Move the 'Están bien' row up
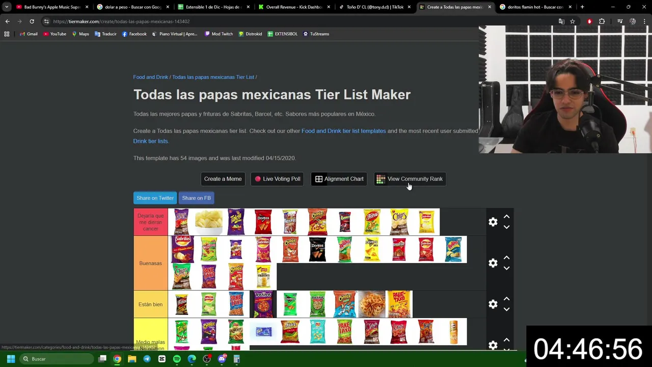Image resolution: width=652 pixels, height=367 pixels. click(x=506, y=299)
